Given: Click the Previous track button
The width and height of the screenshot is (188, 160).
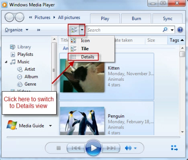Looking at the screenshot, I should click(76, 148).
